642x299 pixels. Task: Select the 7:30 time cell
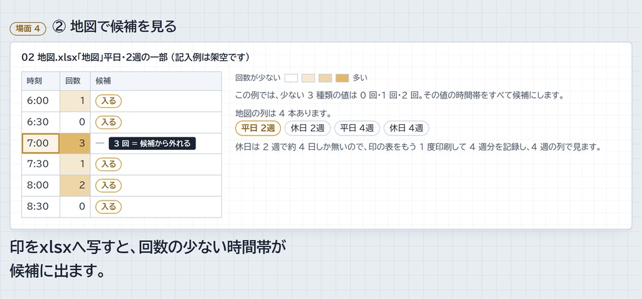(41, 164)
